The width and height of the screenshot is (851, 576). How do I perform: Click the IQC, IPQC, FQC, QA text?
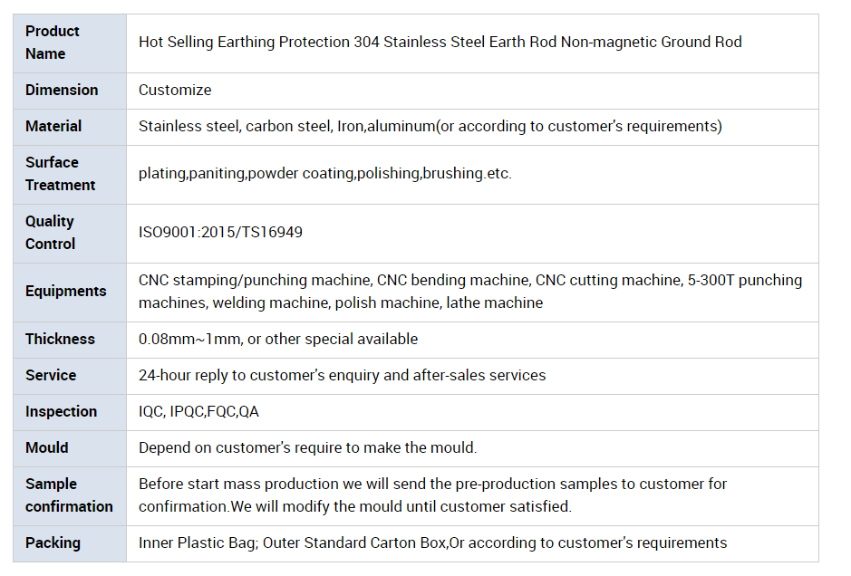(x=198, y=412)
